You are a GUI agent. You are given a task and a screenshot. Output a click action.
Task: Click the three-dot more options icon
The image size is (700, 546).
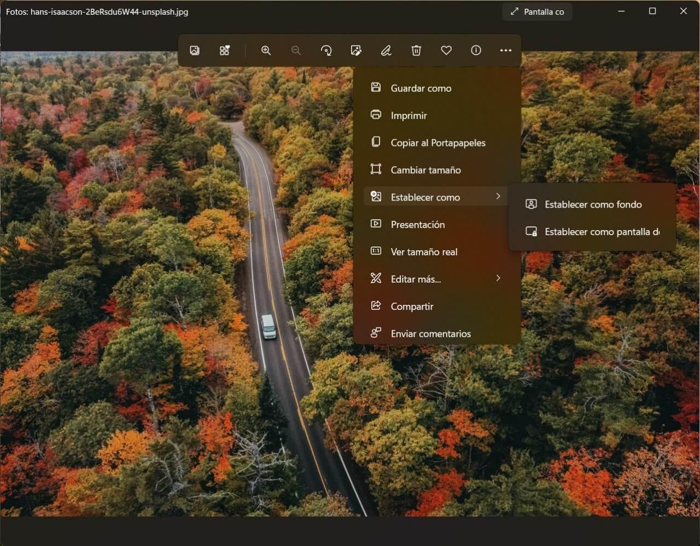pyautogui.click(x=506, y=50)
